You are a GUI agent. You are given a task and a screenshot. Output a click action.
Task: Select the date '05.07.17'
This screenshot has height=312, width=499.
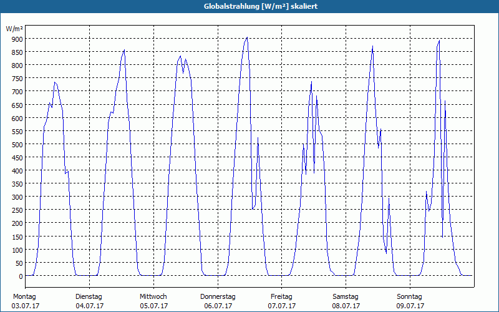153,306
